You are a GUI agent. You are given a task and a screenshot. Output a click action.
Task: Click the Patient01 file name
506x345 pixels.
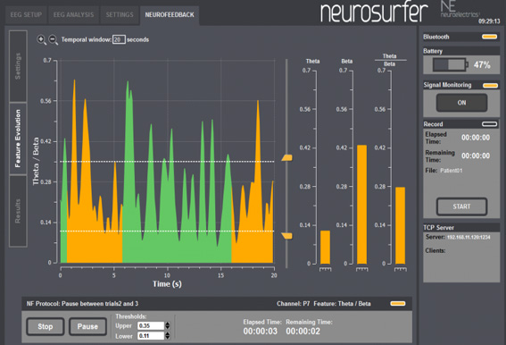click(452, 171)
